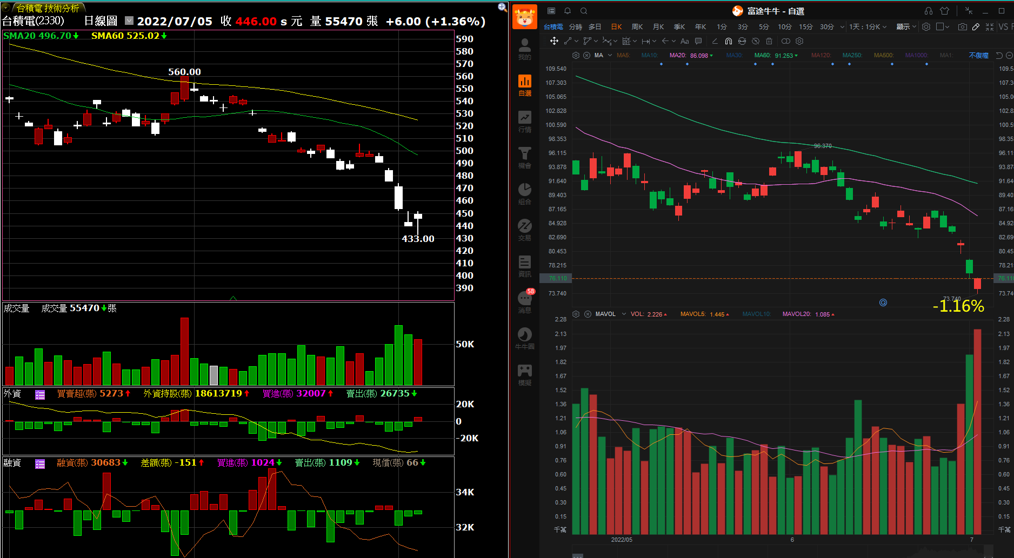The width and height of the screenshot is (1014, 558).
Task: Click the blue target marker below candles
Action: coord(883,302)
